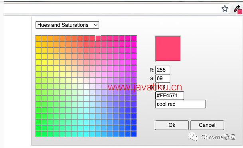Select the bottom-left green swatch
This screenshot has height=148, width=243.
[38, 134]
